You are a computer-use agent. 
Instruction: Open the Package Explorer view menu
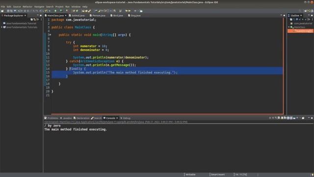pos(41,20)
